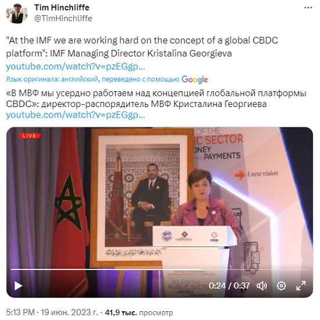Open video settings gear
The width and height of the screenshot is (320, 320).
click(281, 286)
